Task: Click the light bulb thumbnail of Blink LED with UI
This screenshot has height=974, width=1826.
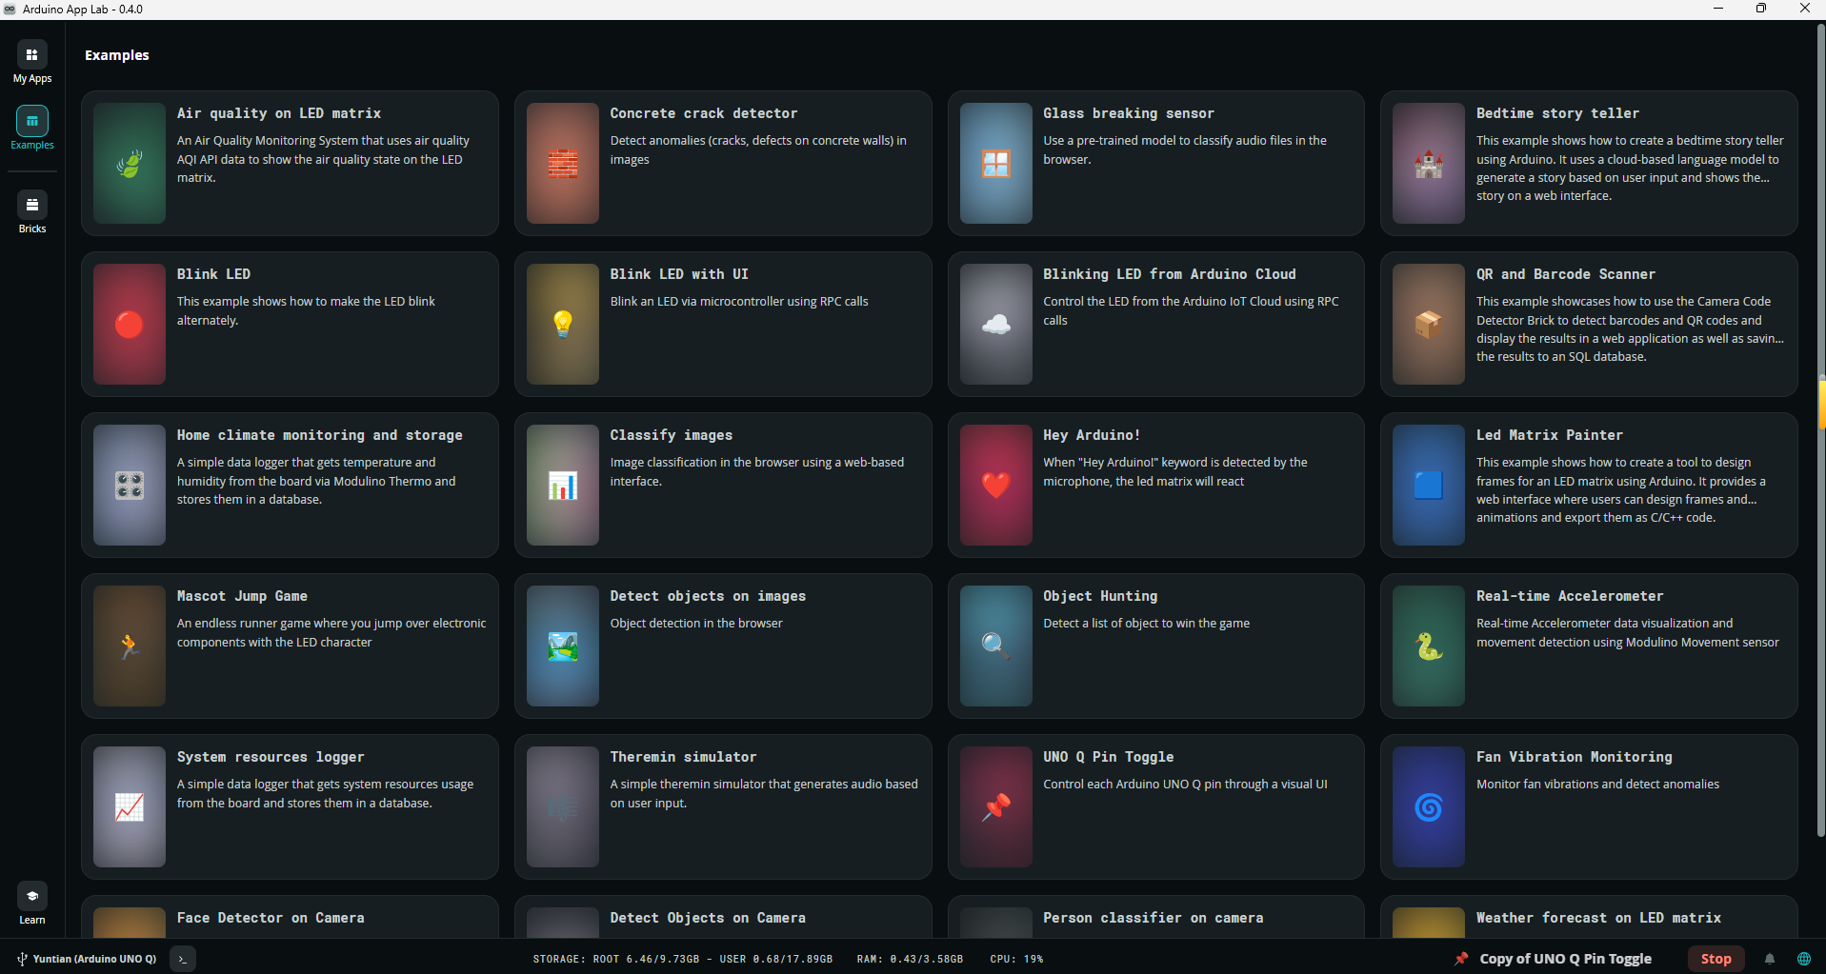Action: [x=563, y=324]
